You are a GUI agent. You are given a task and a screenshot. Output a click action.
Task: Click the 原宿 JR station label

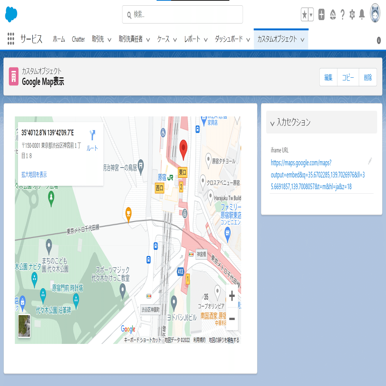tap(165, 177)
